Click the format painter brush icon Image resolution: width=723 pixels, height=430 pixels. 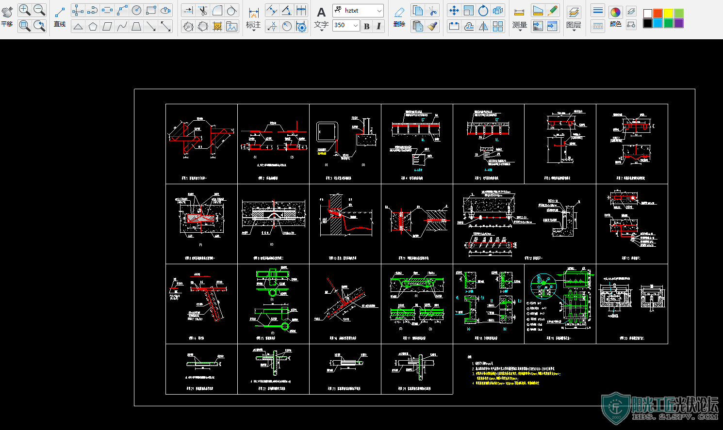click(x=432, y=26)
